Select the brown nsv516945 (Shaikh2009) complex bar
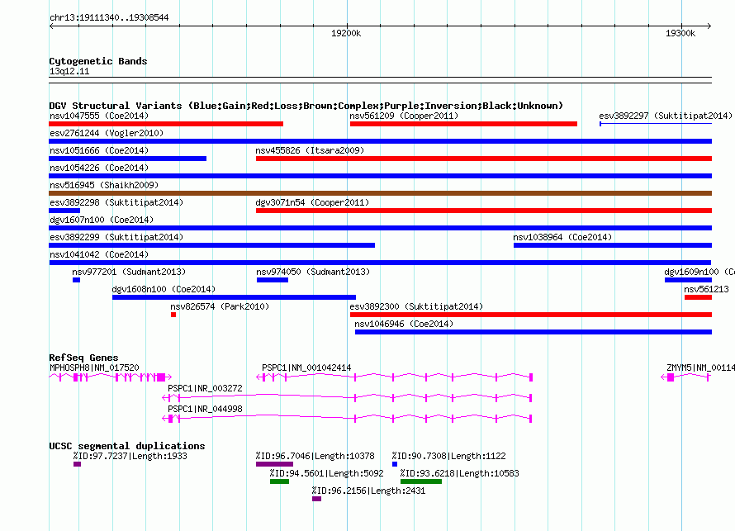The width and height of the screenshot is (735, 531). click(380, 193)
